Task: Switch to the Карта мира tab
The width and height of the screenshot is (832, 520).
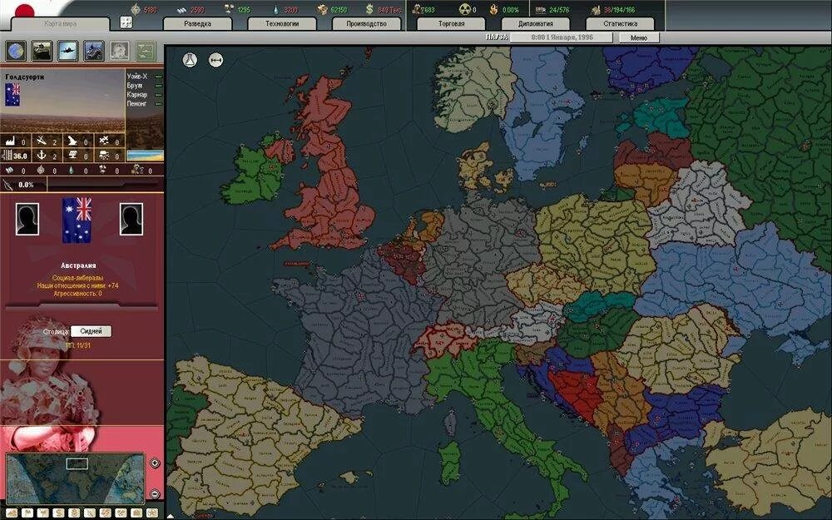Action: coord(60,24)
